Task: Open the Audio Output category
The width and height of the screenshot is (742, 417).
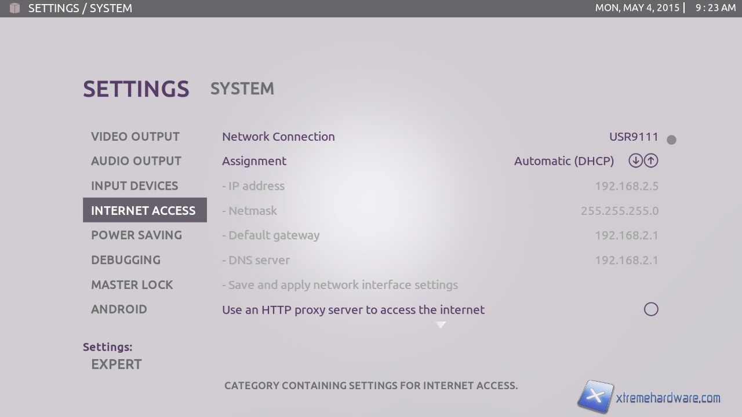Action: coord(136,161)
